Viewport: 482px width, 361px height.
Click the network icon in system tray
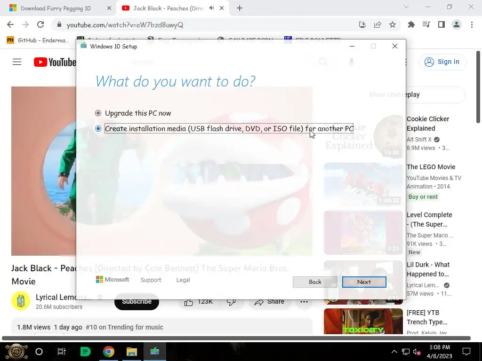[x=406, y=352]
